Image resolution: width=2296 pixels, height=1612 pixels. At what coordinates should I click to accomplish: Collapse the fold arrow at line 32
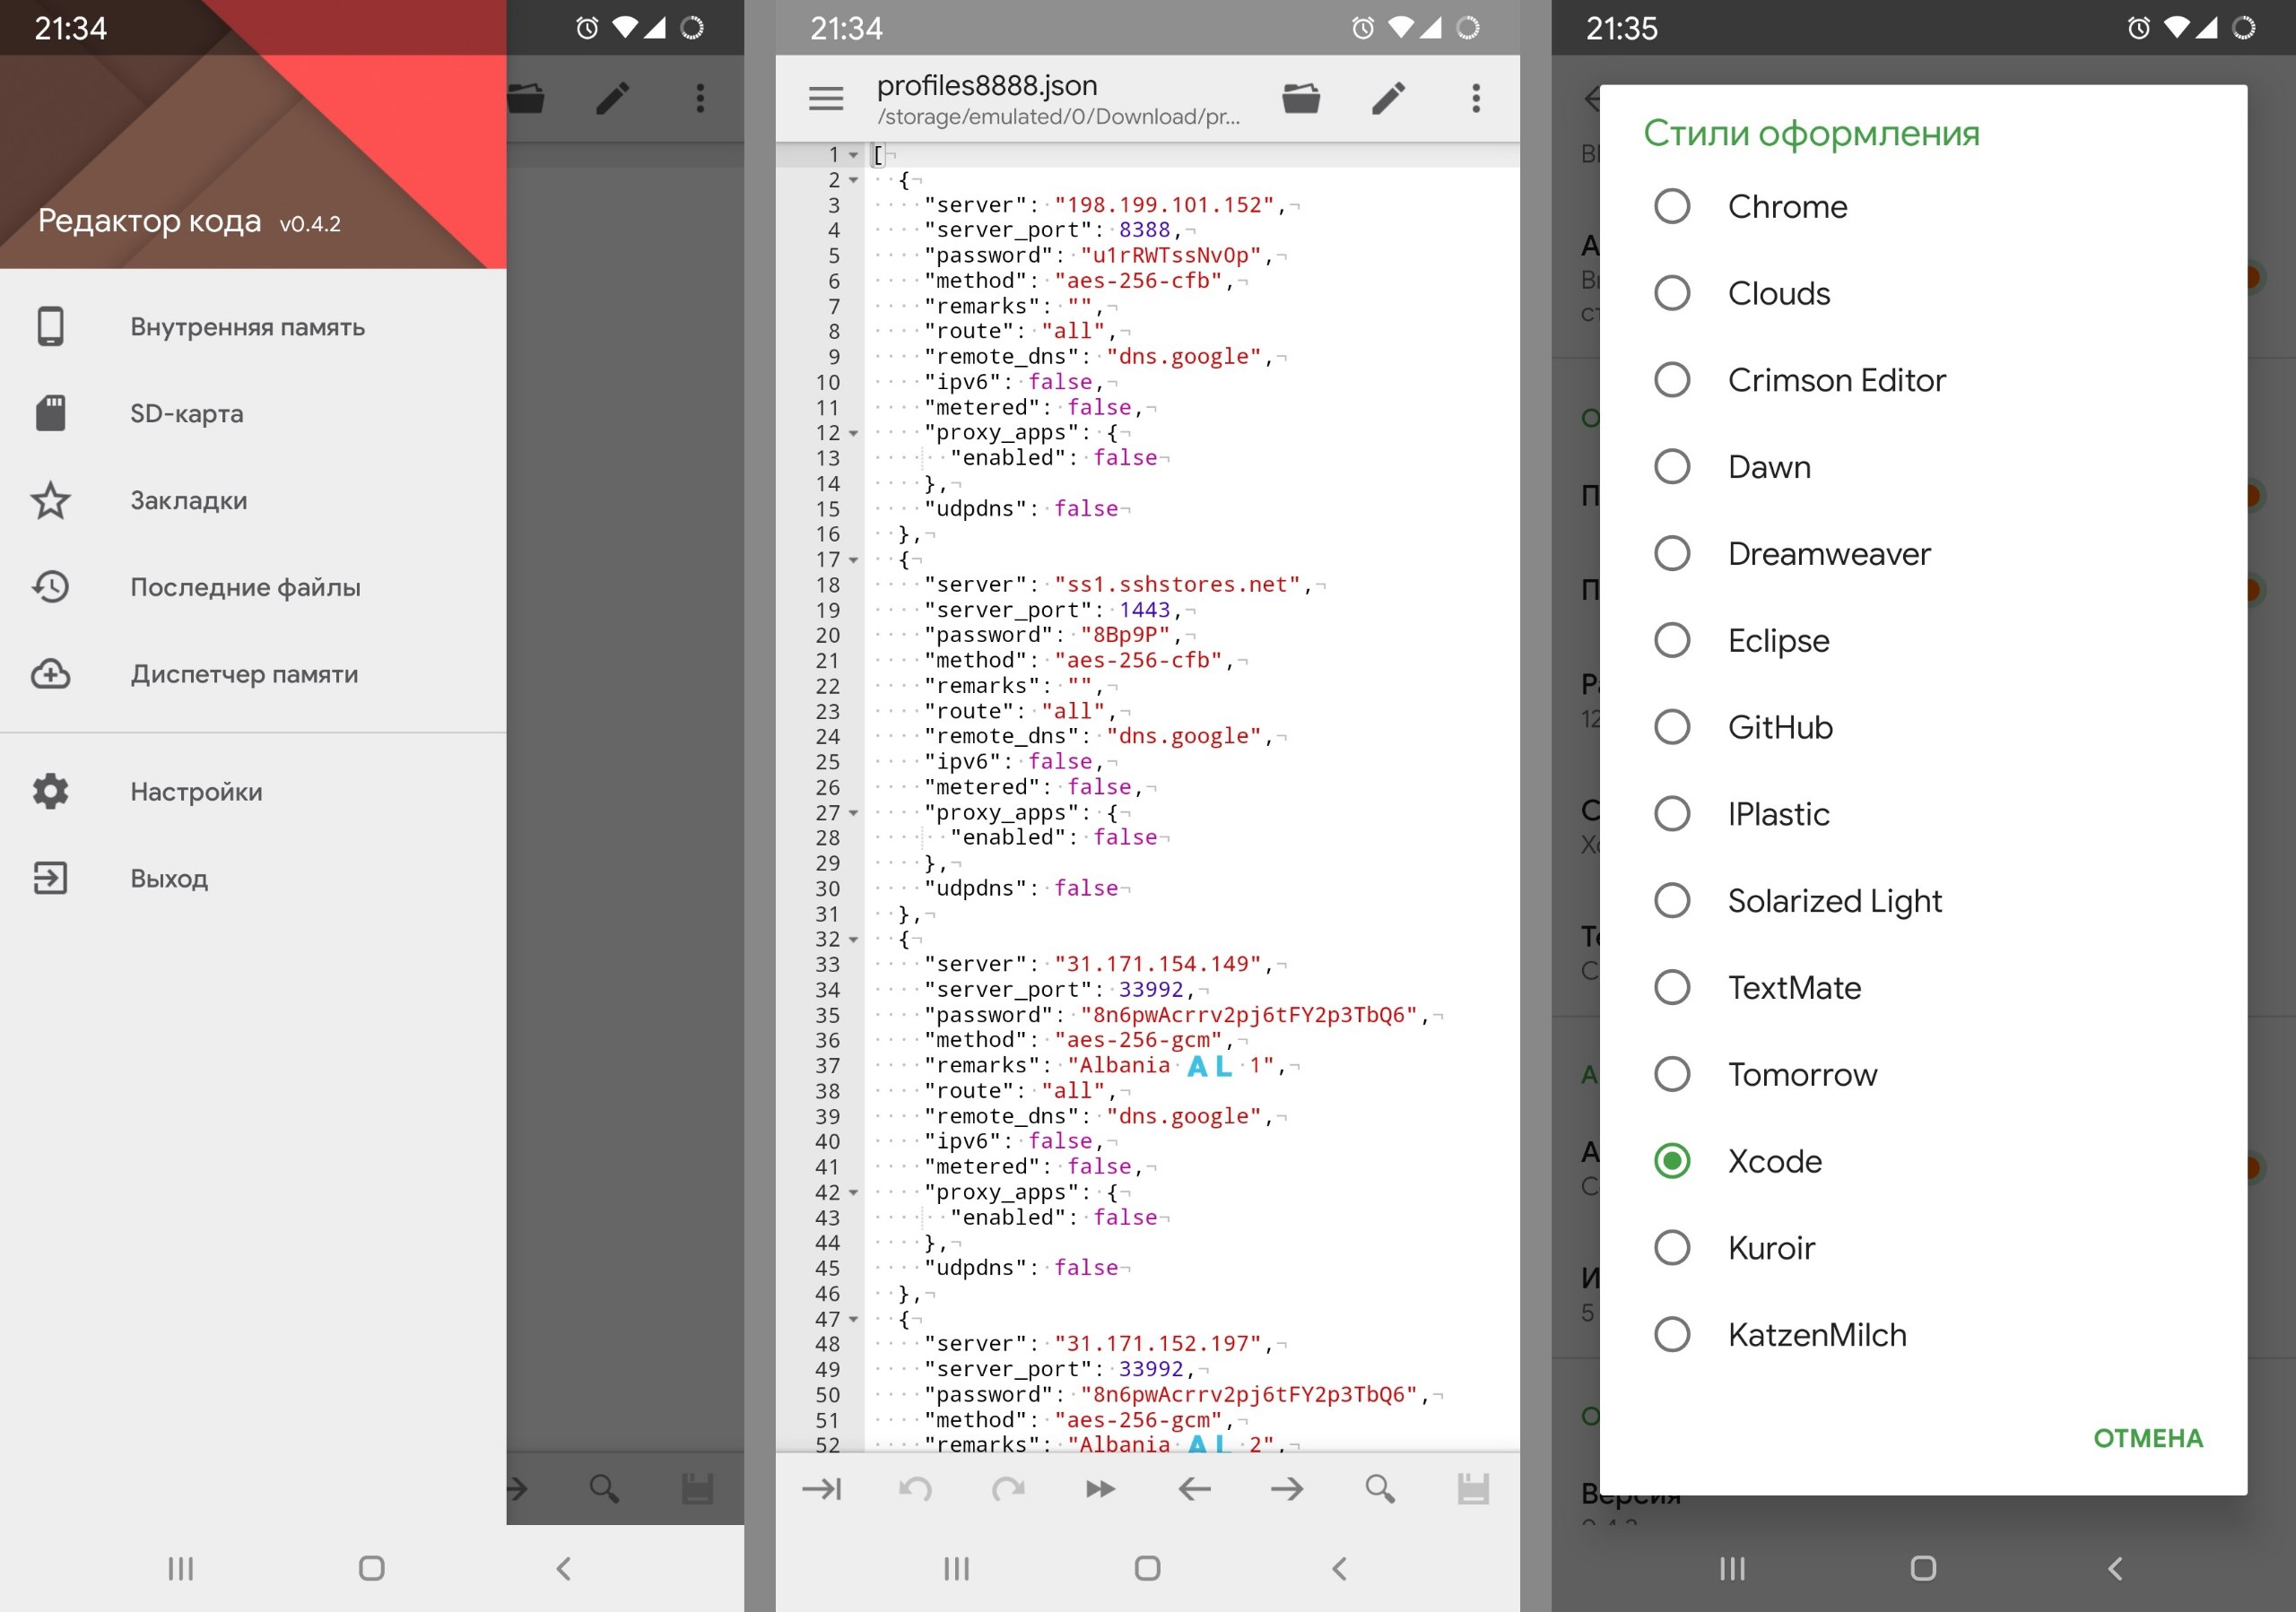[853, 940]
